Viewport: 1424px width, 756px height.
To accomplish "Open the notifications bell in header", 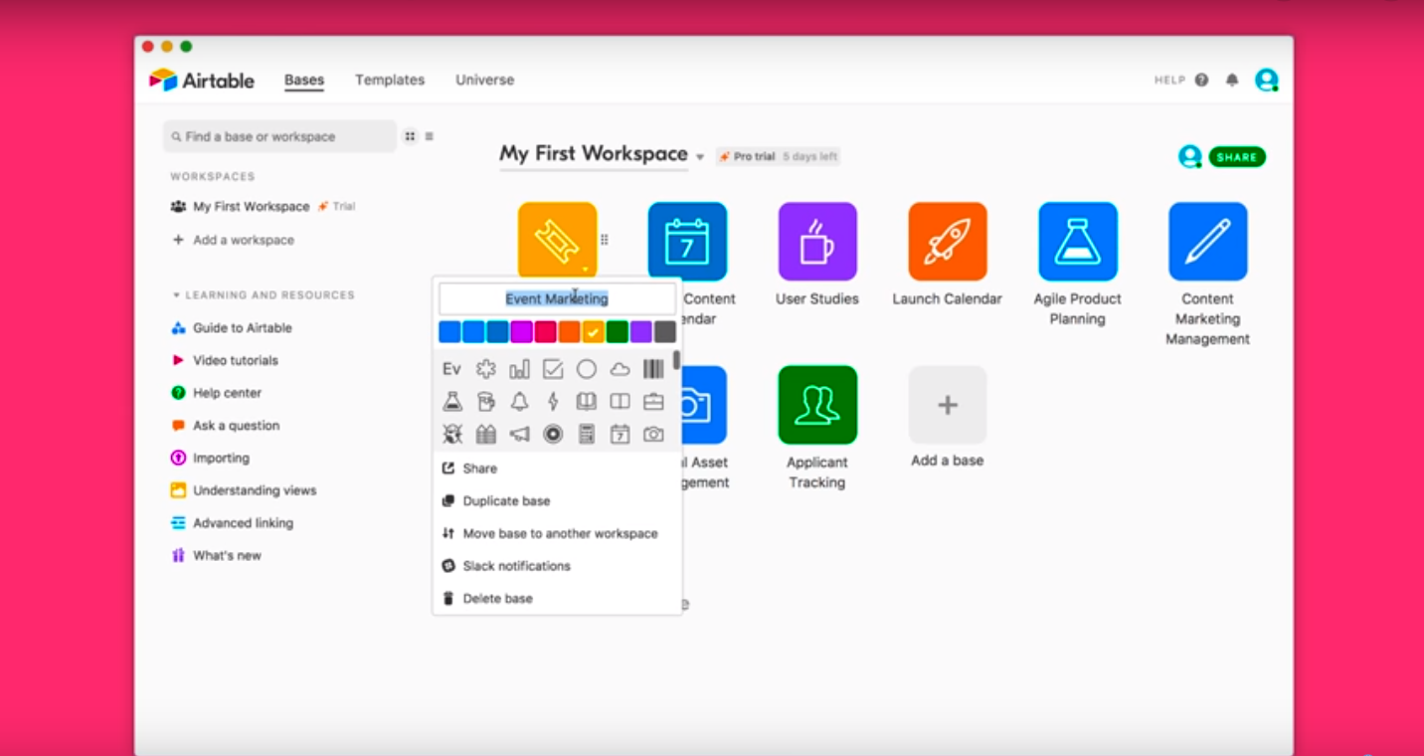I will tap(1232, 80).
